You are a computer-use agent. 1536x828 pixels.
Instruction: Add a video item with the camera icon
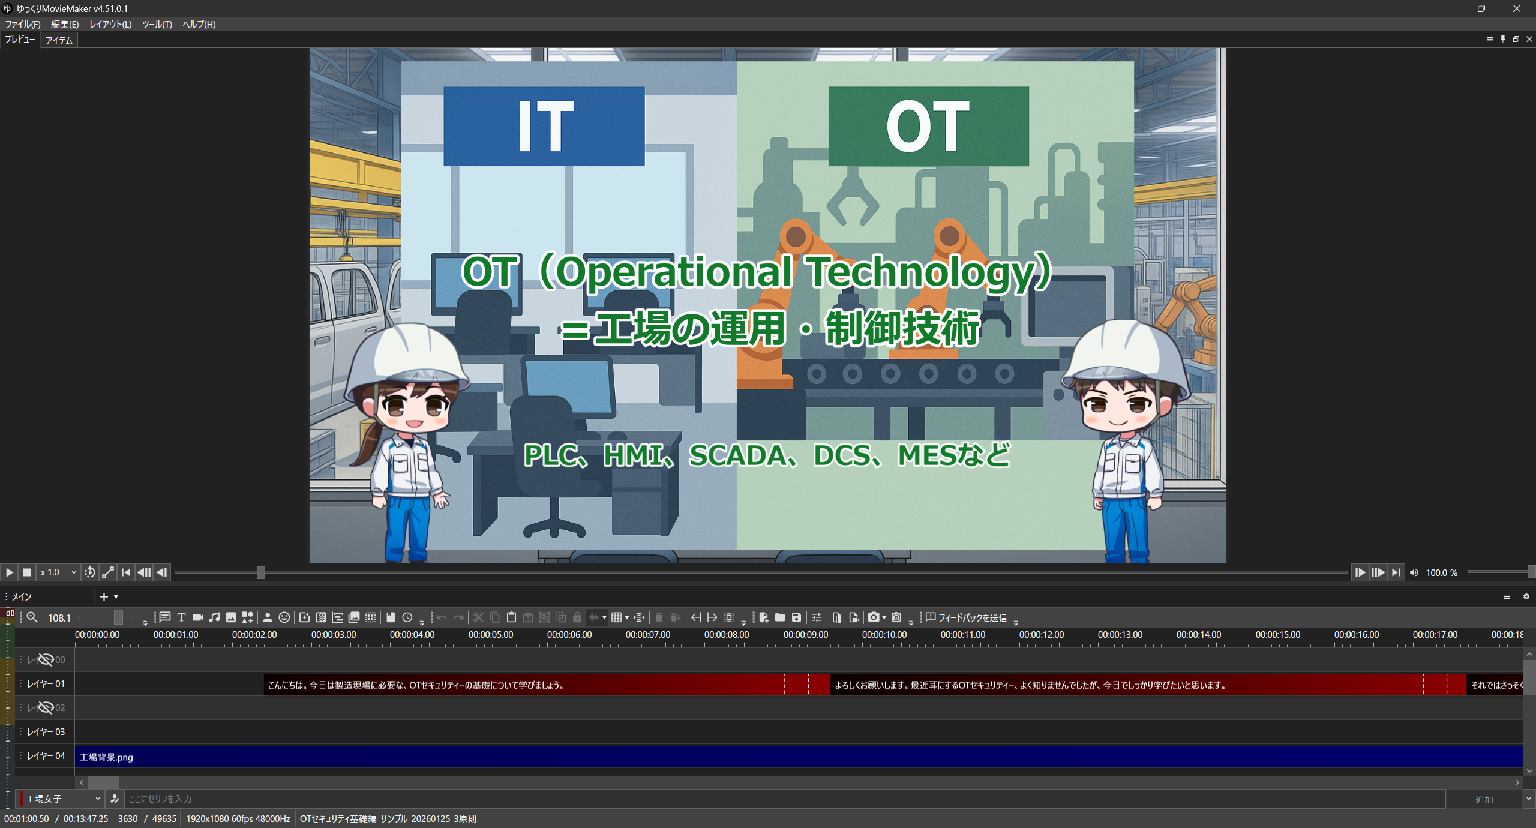point(198,617)
